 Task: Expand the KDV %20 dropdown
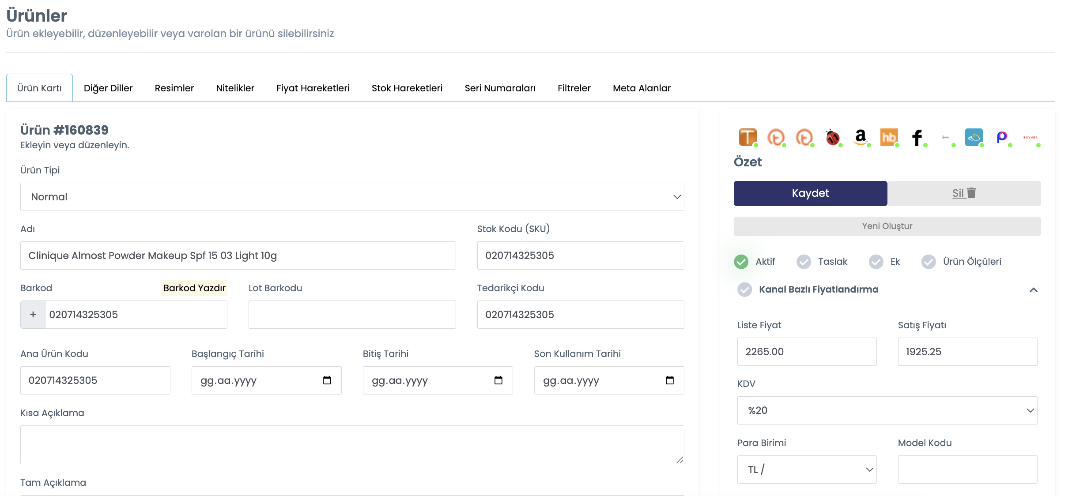click(887, 410)
